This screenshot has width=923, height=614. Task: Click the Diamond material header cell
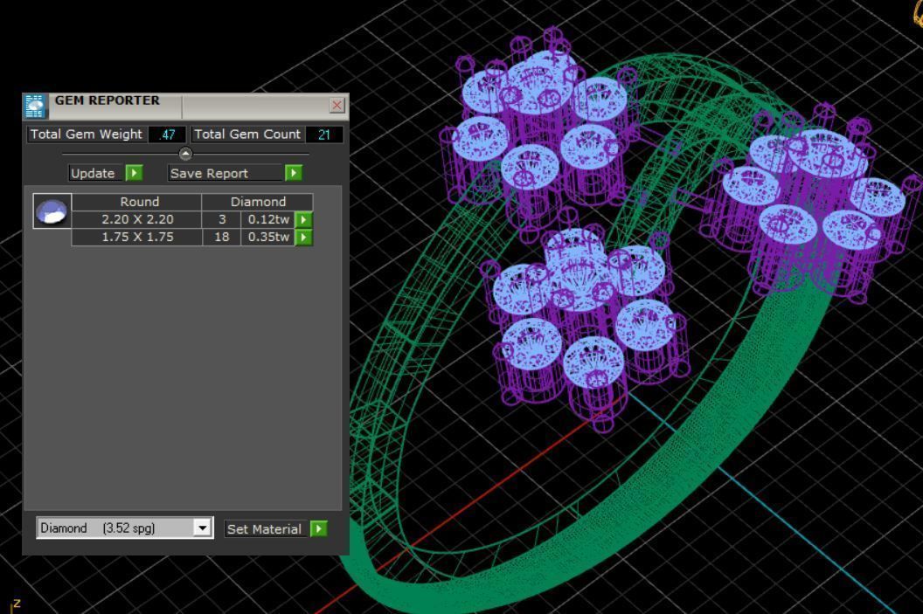pos(258,202)
